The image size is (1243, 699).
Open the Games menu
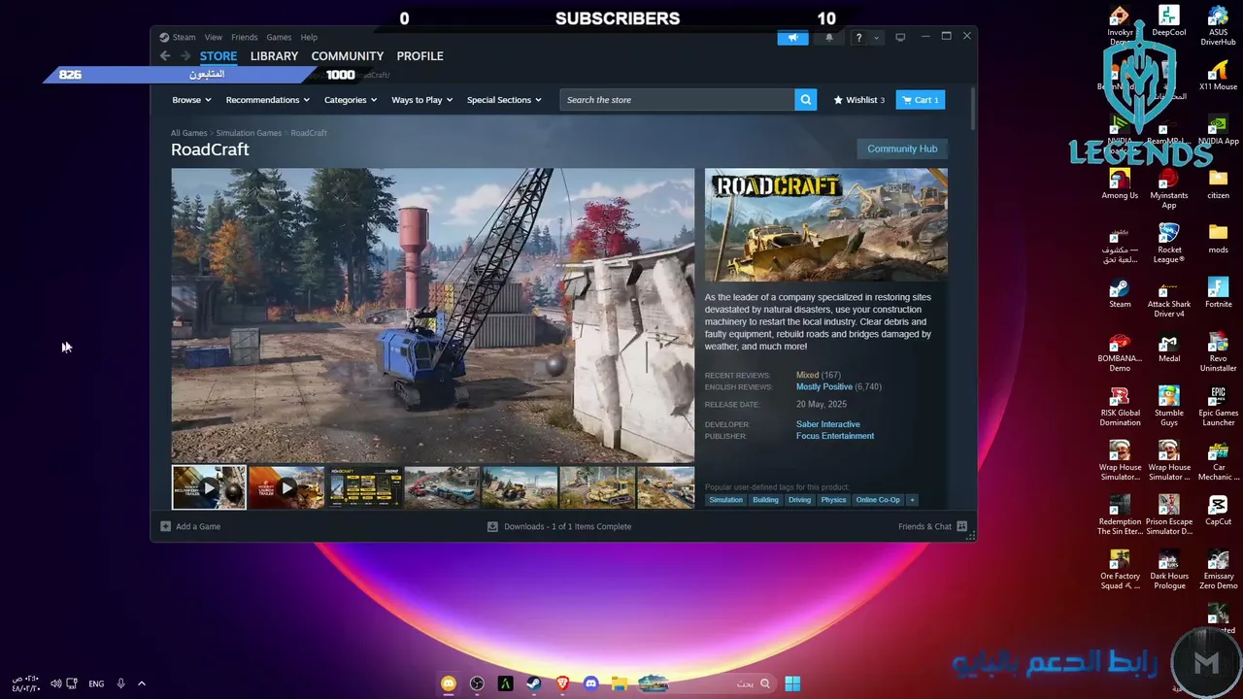pos(279,37)
